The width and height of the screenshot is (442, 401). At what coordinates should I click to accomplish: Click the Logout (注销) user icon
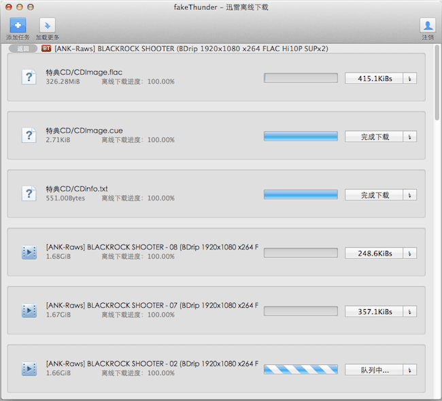[x=428, y=25]
